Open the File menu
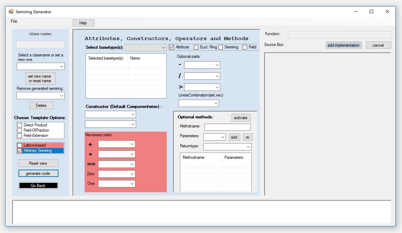 coord(14,21)
